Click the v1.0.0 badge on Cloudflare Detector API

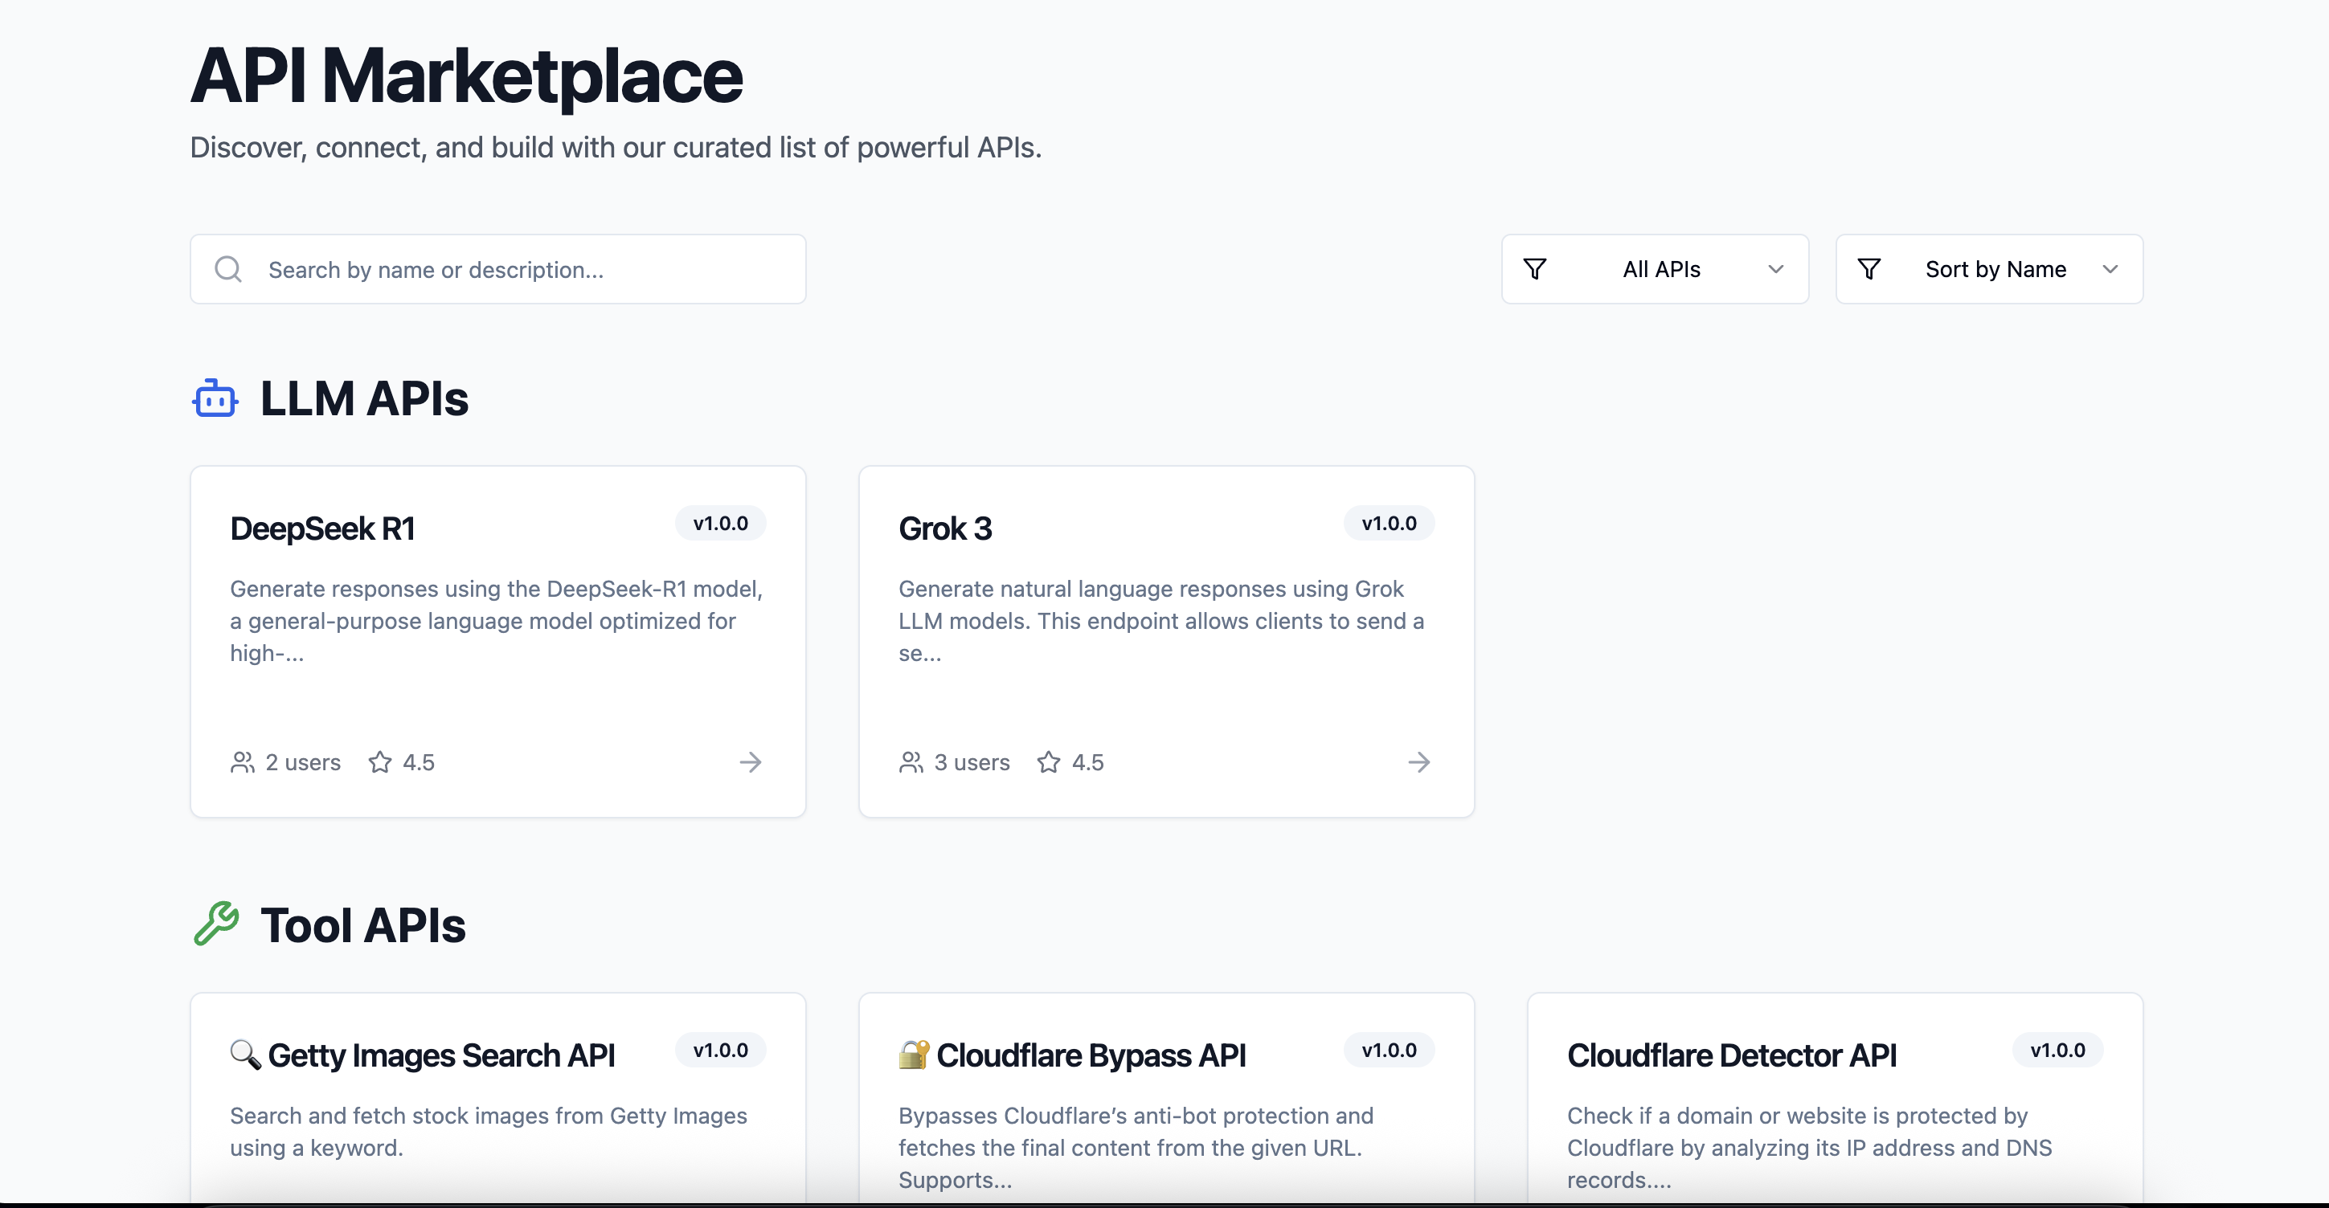click(2057, 1050)
